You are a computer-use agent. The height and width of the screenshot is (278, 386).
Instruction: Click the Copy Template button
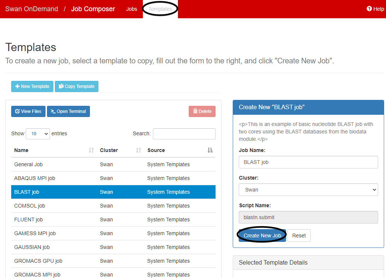coord(76,86)
